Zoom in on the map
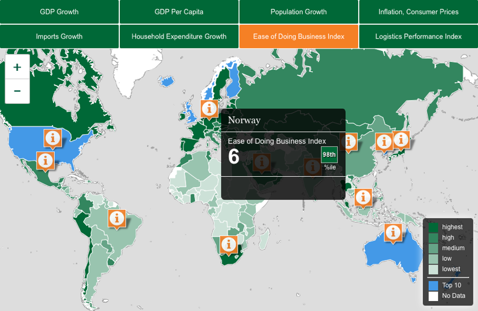Screen dimensions: 478x311 17,67
